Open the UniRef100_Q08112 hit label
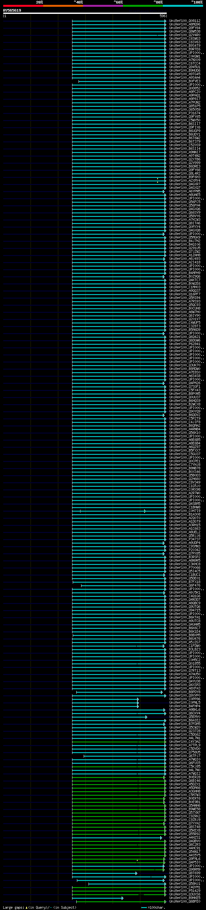Image resolution: width=206 pixels, height=910 pixels. tap(185, 21)
